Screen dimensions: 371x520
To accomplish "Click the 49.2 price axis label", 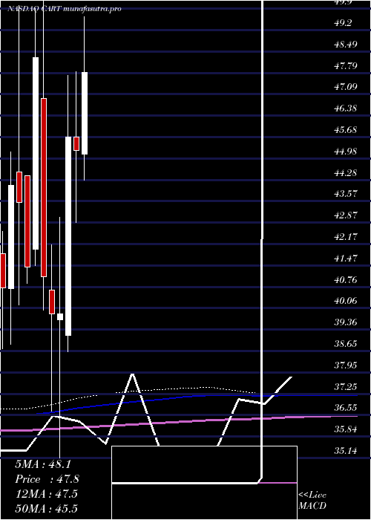I will (343, 23).
